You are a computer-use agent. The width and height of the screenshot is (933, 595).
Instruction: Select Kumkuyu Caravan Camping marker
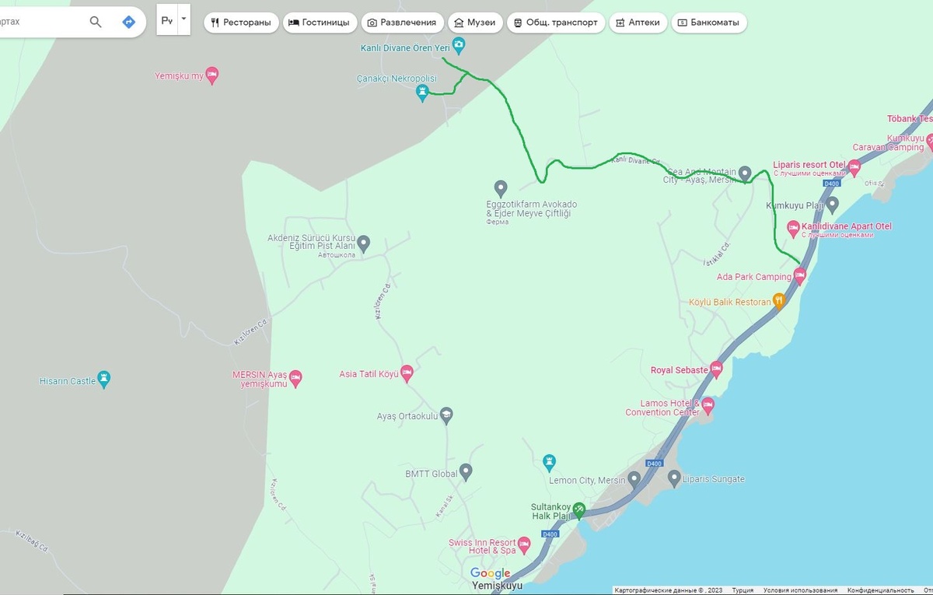click(931, 141)
